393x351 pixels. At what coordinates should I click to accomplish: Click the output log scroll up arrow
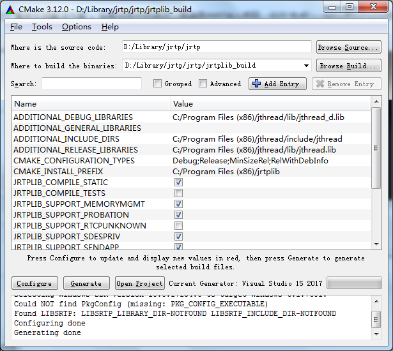tap(376, 301)
